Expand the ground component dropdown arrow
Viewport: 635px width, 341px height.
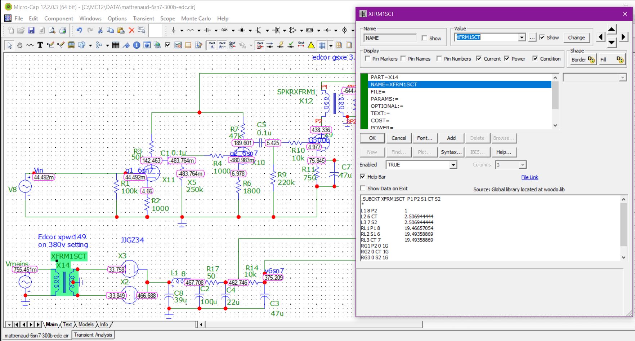coord(182,30)
